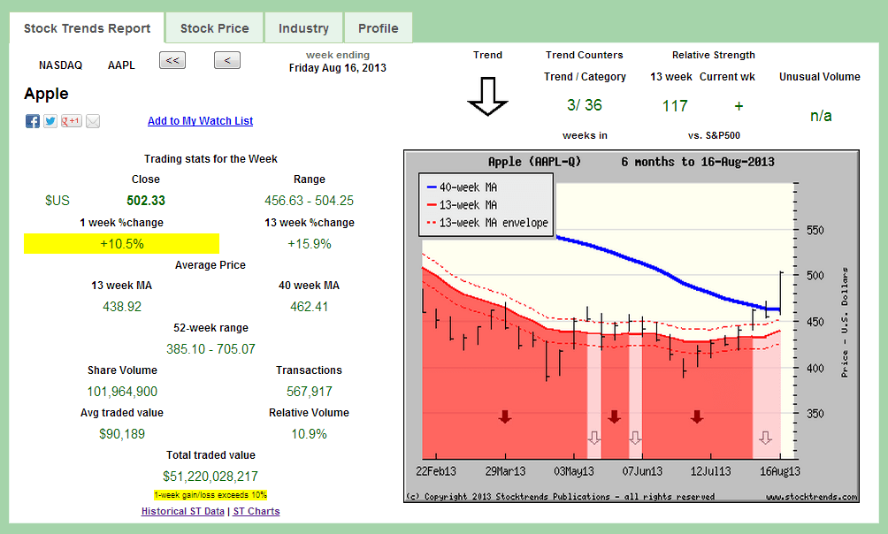Click the relative volume 10.9%

click(x=310, y=434)
